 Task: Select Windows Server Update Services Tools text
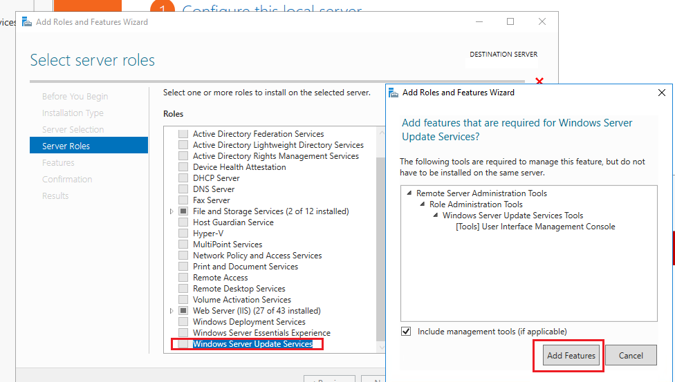512,215
